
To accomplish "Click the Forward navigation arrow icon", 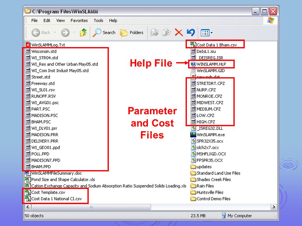I will (x=65, y=33).
